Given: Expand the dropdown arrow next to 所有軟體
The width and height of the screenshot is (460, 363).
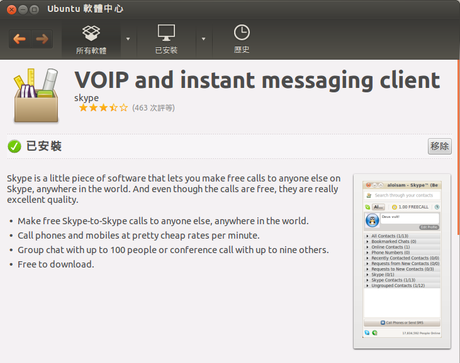Looking at the screenshot, I should tap(128, 39).
